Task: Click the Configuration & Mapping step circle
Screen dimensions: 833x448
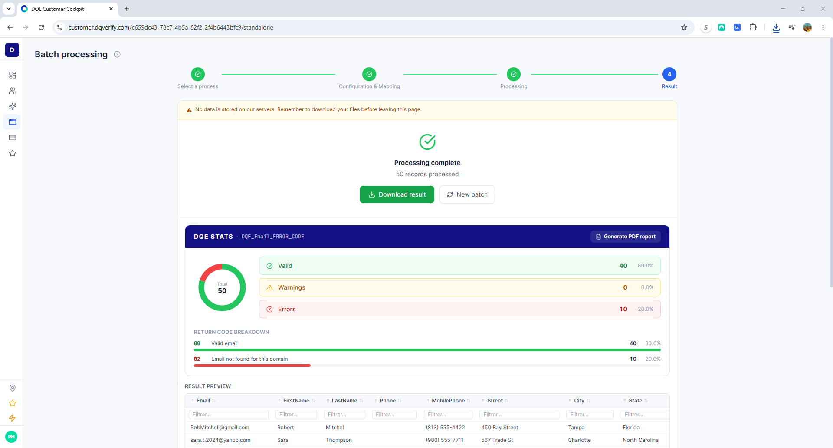Action: 369,74
